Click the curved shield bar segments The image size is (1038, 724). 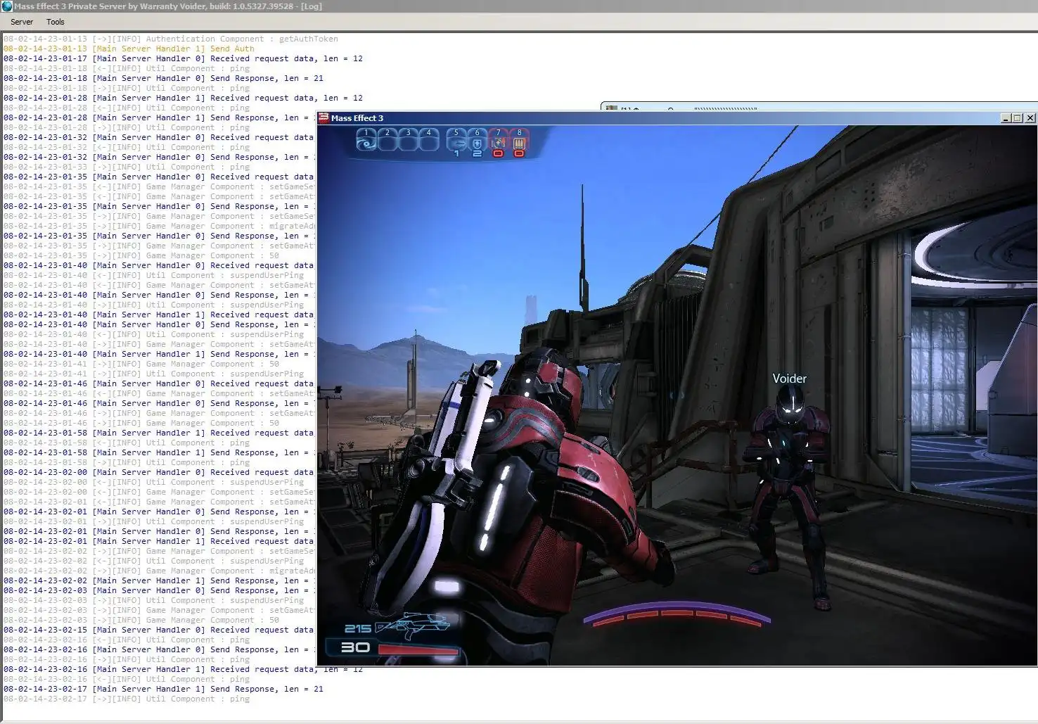[677, 614]
